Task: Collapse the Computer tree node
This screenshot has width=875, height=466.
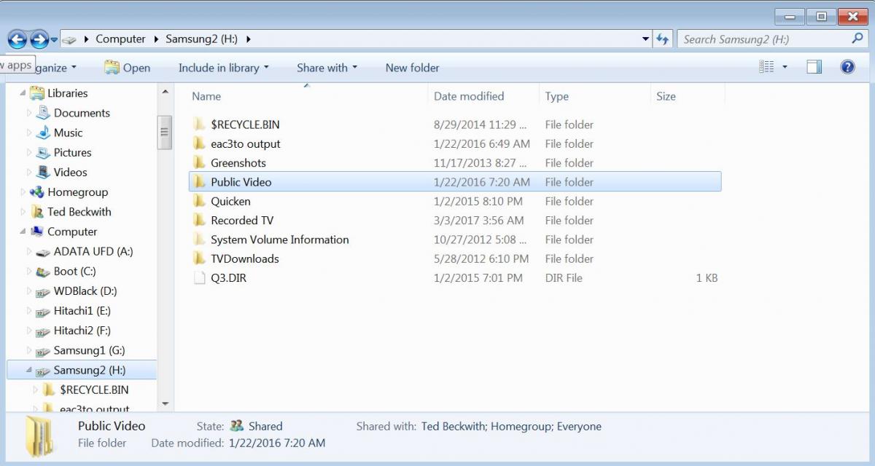Action: click(x=22, y=232)
